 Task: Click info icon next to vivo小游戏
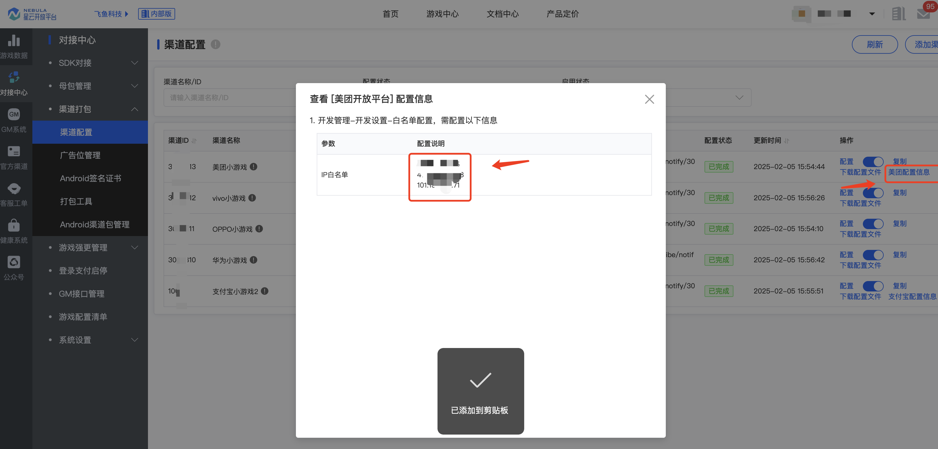click(252, 198)
